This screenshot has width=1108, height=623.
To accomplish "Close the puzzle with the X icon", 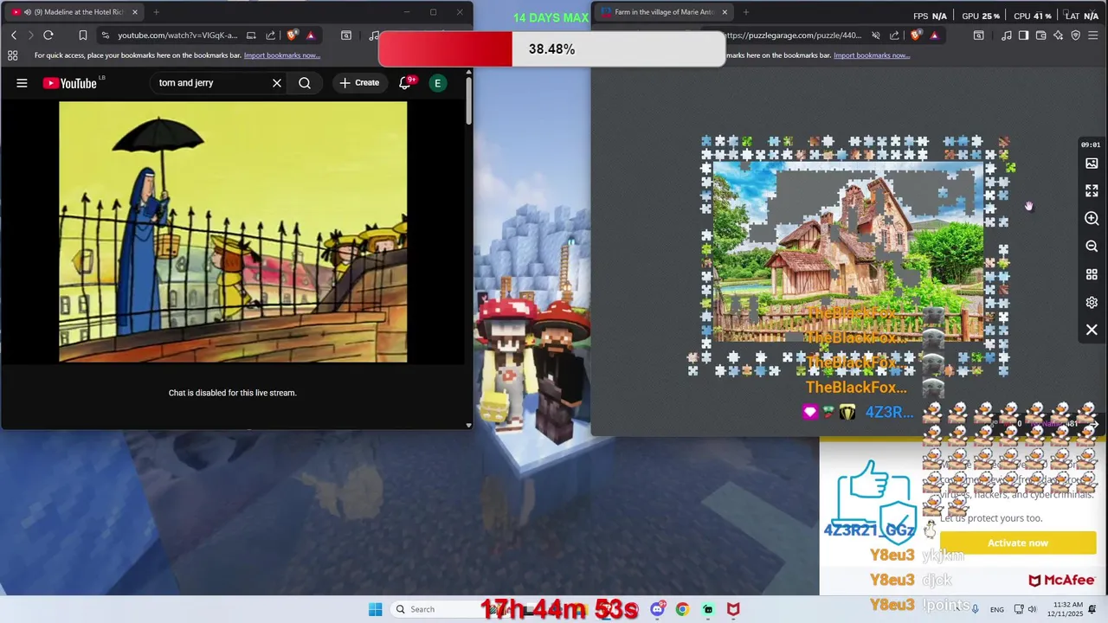I will (x=1092, y=330).
